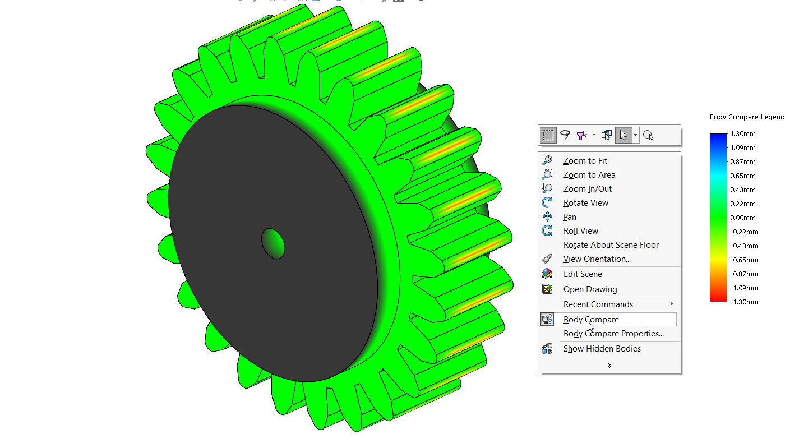Click the Show Hidden Bodies icon
Viewport: 790px width, 443px height.
[x=547, y=349]
